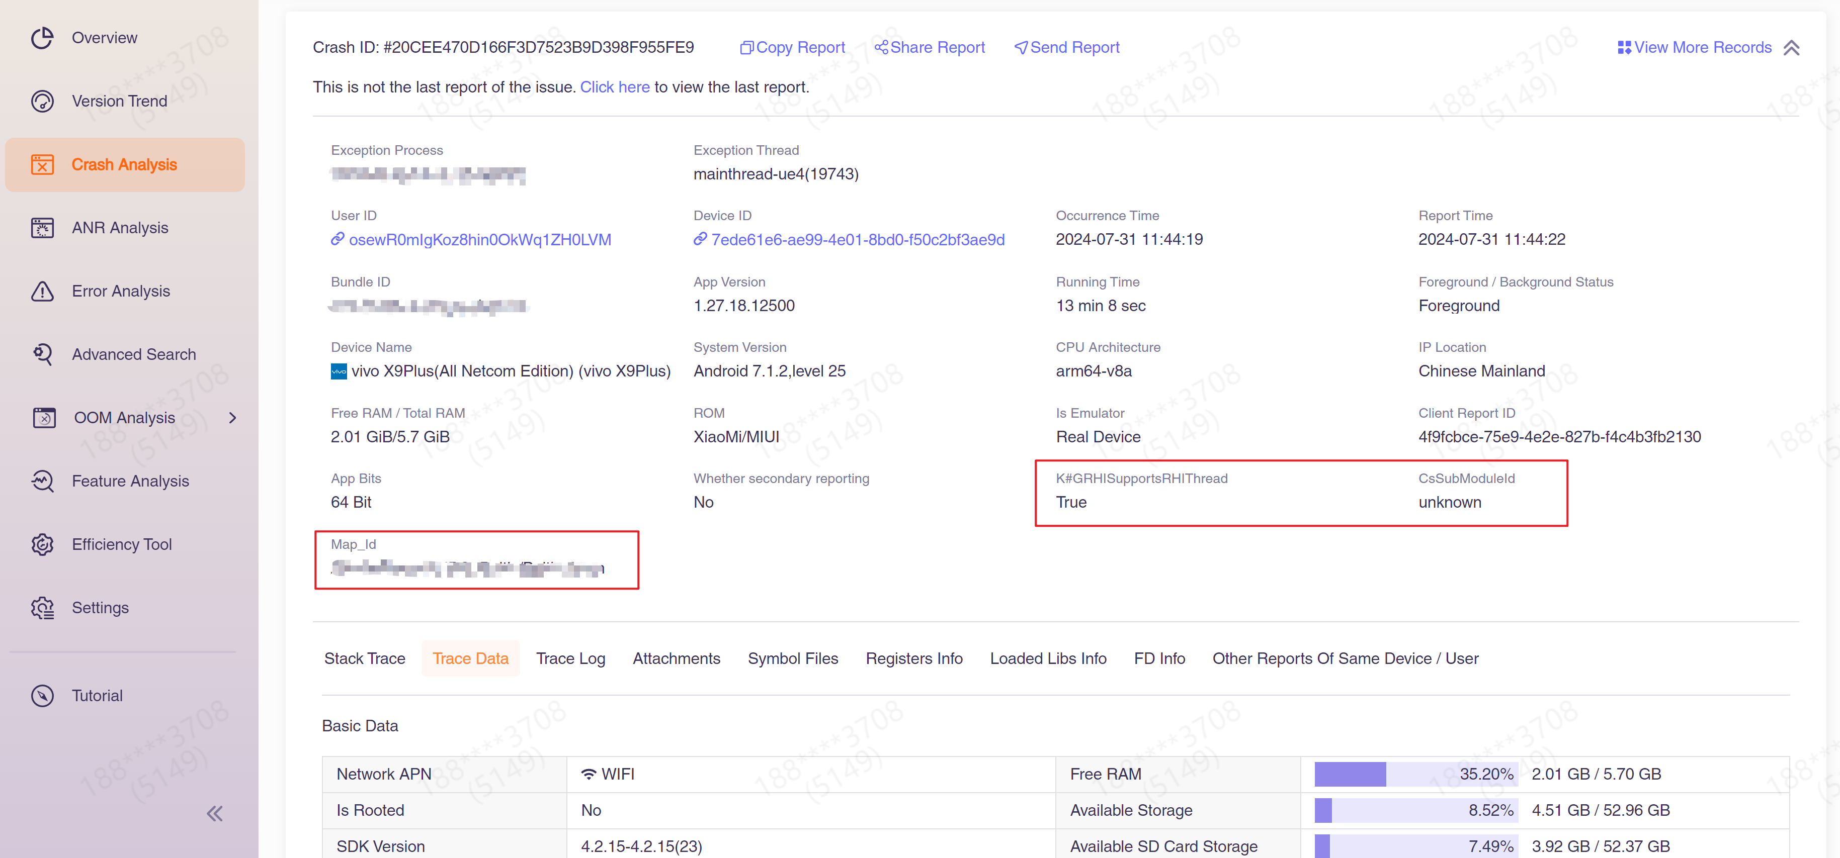Open Other Reports Of Same Device / User tab

click(x=1345, y=659)
